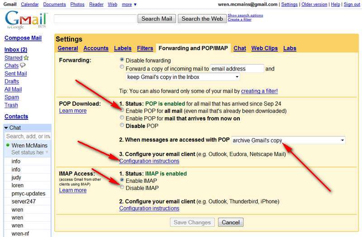Open Contacts link
The height and width of the screenshot is (237, 362).
(x=16, y=116)
